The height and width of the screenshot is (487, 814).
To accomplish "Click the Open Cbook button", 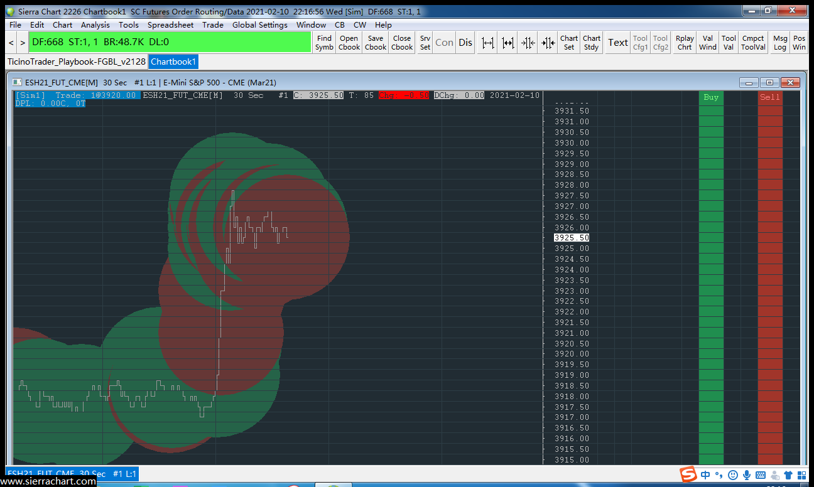I will click(349, 43).
